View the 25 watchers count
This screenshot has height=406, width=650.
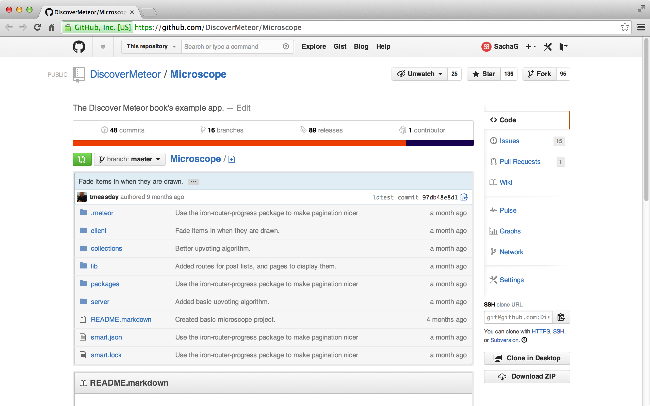coord(454,74)
